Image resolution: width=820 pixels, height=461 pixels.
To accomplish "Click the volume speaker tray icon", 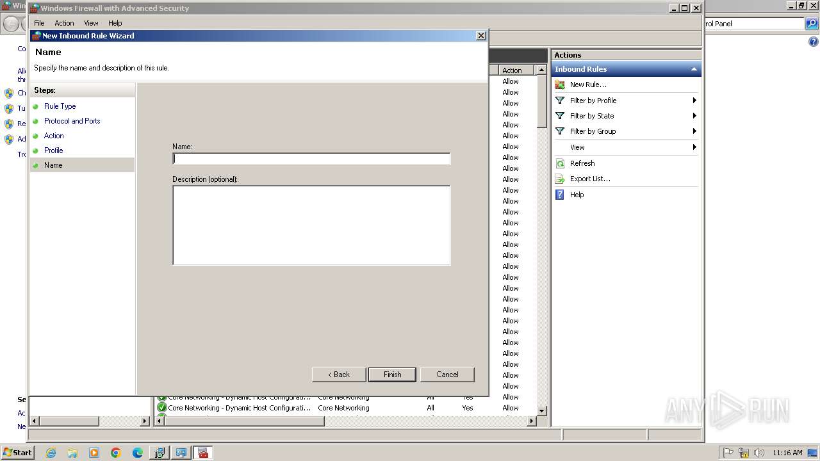I will [x=759, y=453].
